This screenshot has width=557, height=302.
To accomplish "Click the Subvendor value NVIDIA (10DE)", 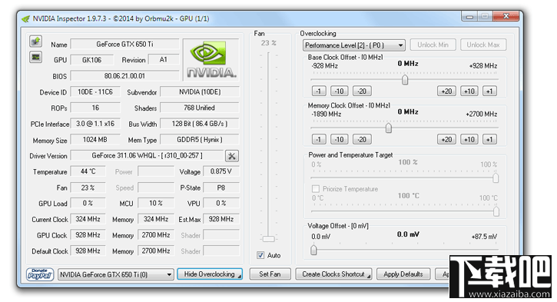I will click(x=200, y=92).
